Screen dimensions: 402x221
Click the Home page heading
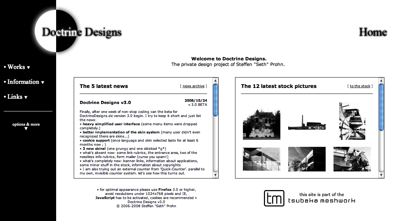click(372, 32)
